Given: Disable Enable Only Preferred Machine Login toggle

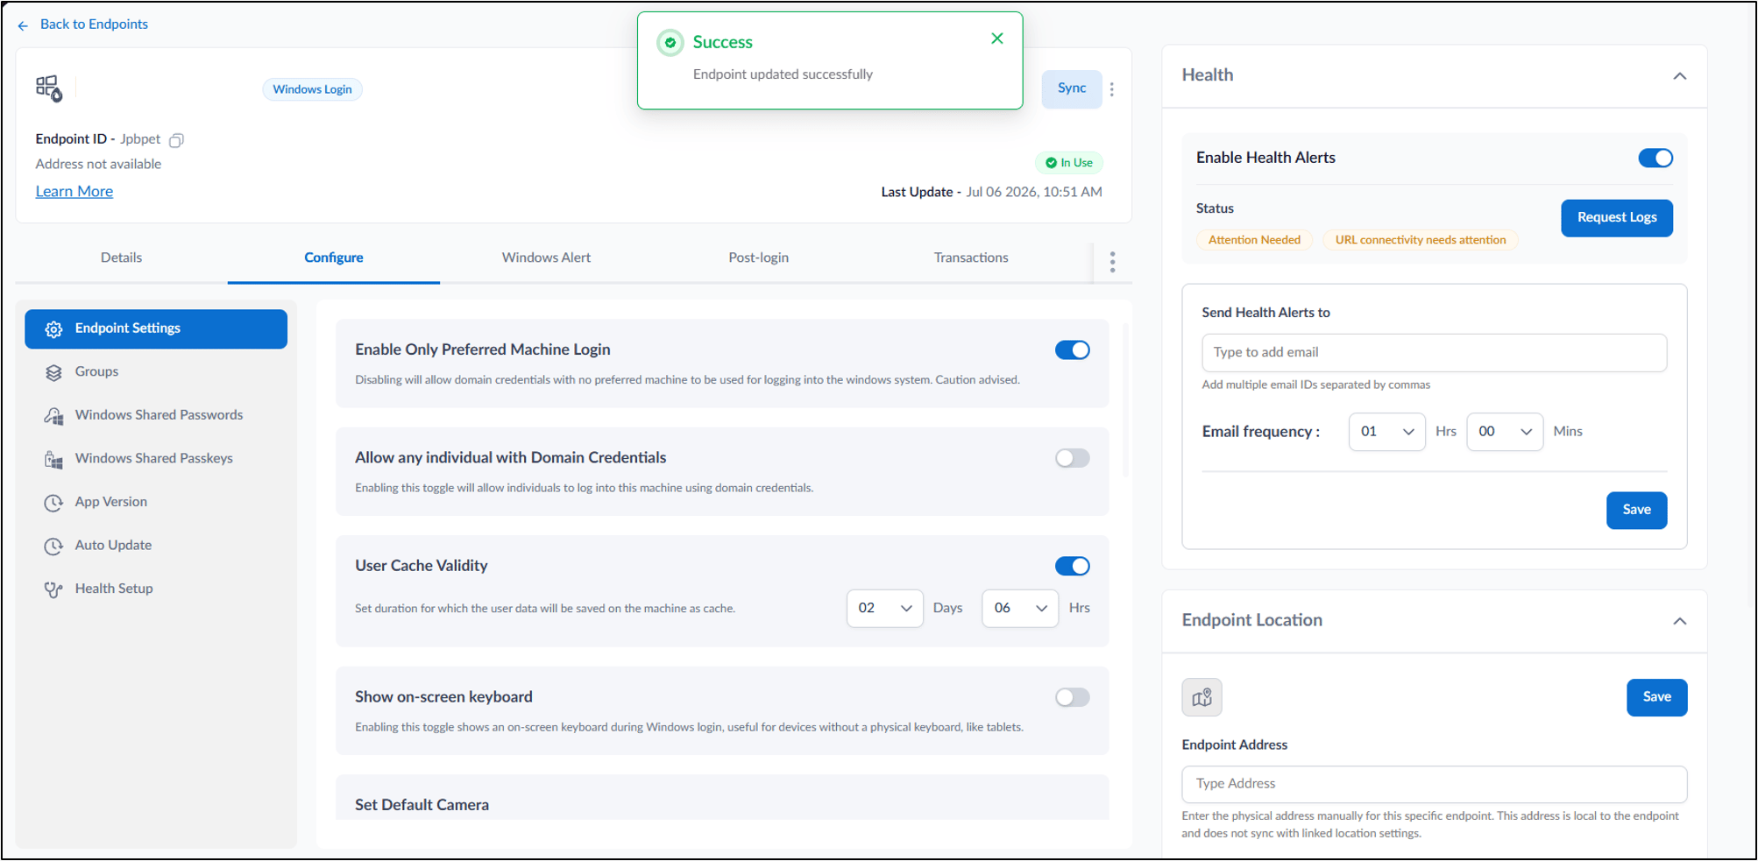Looking at the screenshot, I should tap(1072, 350).
